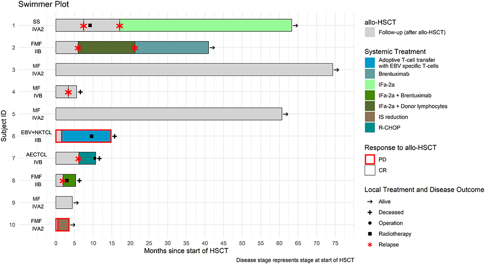Click the alive arrow after subject 9's bar

click(76, 203)
